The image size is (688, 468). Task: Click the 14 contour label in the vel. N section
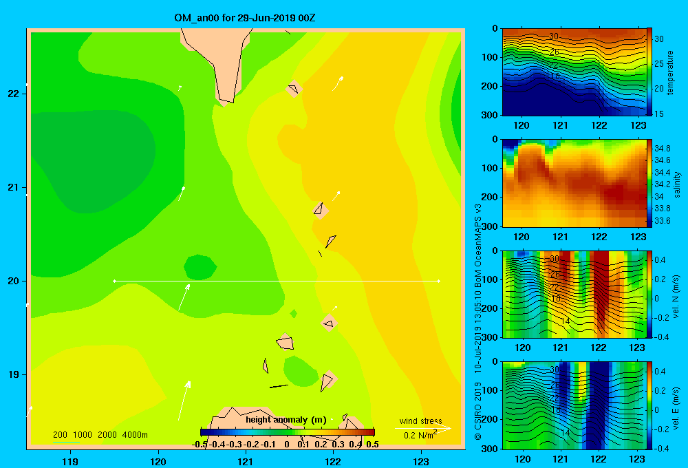pyautogui.click(x=566, y=321)
